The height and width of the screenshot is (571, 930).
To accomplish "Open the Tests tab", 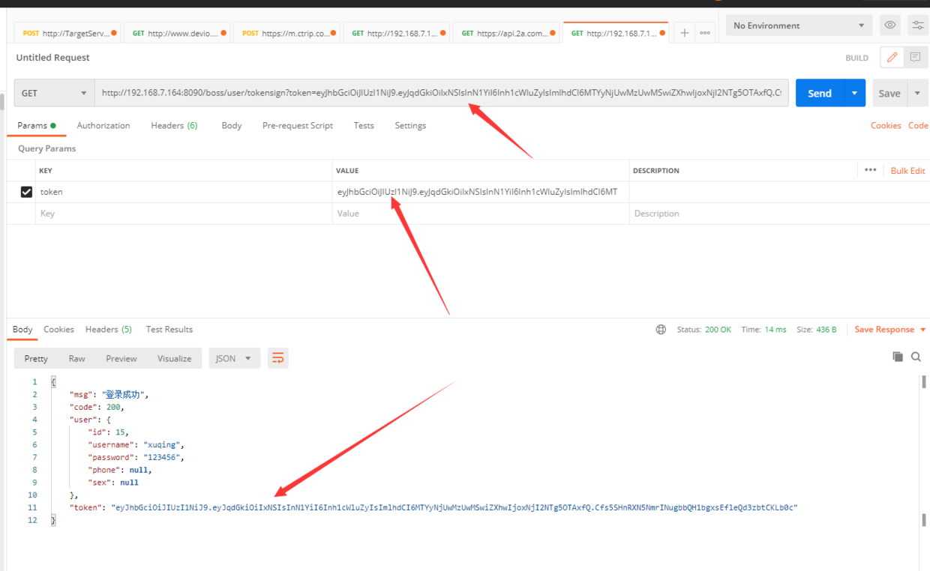I will pos(364,126).
